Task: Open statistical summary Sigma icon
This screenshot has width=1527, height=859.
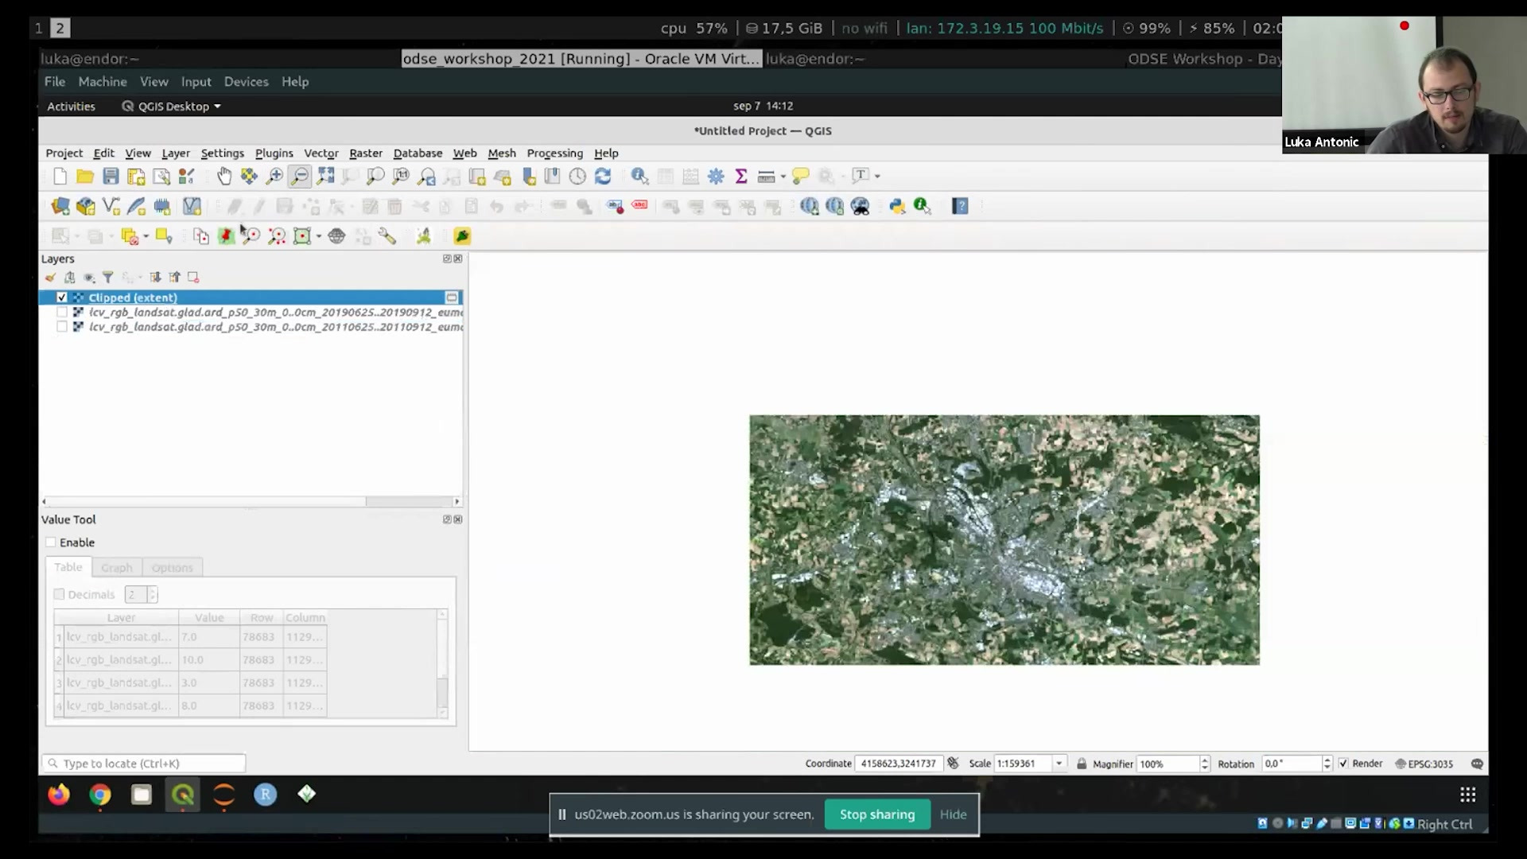Action: tap(741, 177)
